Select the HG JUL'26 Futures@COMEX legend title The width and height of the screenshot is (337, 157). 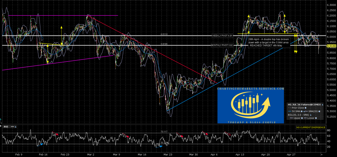click(304, 104)
